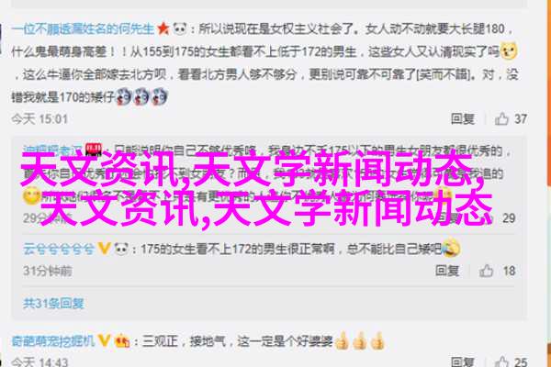The width and height of the screenshot is (551, 367).
Task: Reply to the comment from 31分钟前
Action: pos(447,271)
